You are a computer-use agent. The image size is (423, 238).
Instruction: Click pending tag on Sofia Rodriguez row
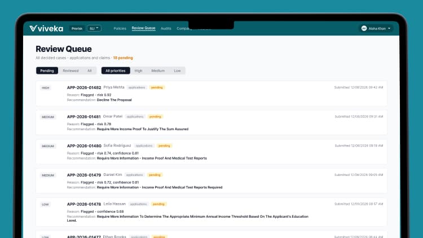(164, 146)
